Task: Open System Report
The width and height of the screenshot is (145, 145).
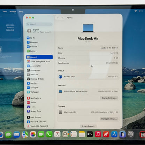Action: [x=88, y=126]
